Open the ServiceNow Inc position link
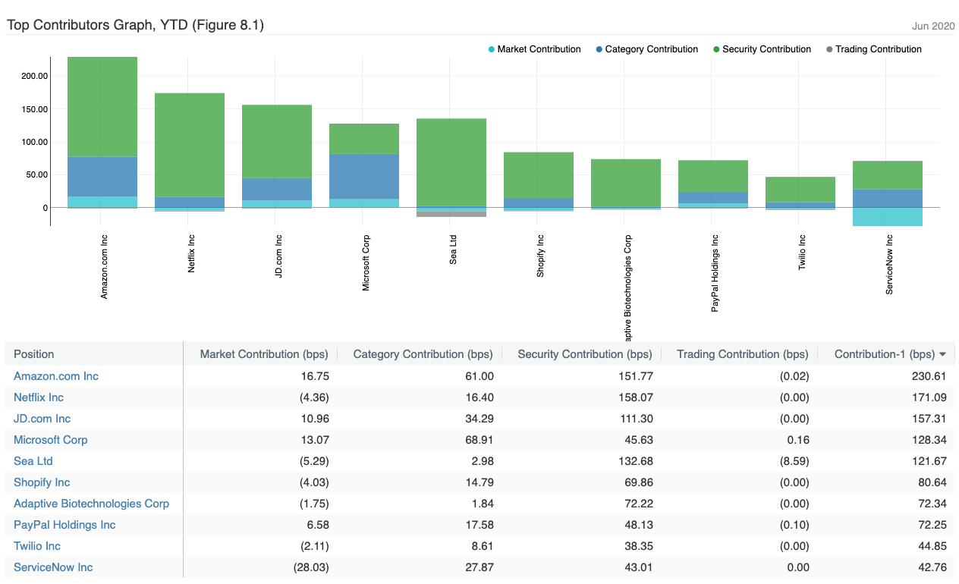 53,567
